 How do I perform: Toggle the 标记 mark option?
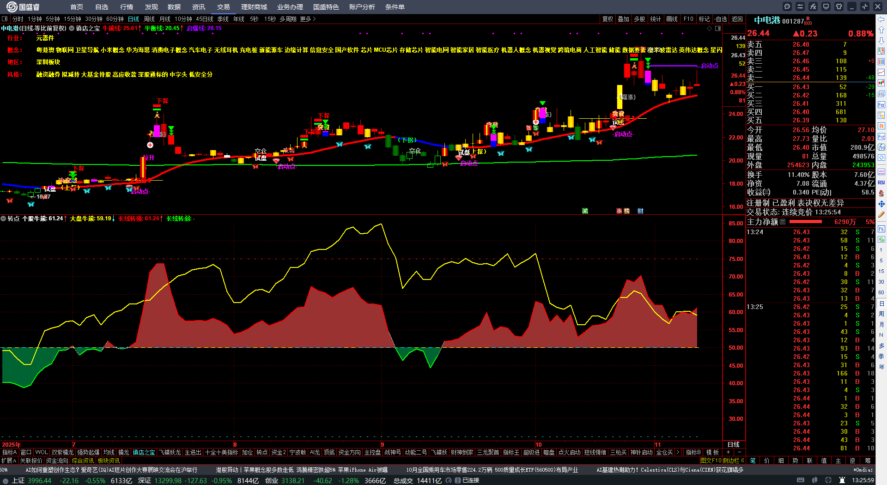pos(704,19)
